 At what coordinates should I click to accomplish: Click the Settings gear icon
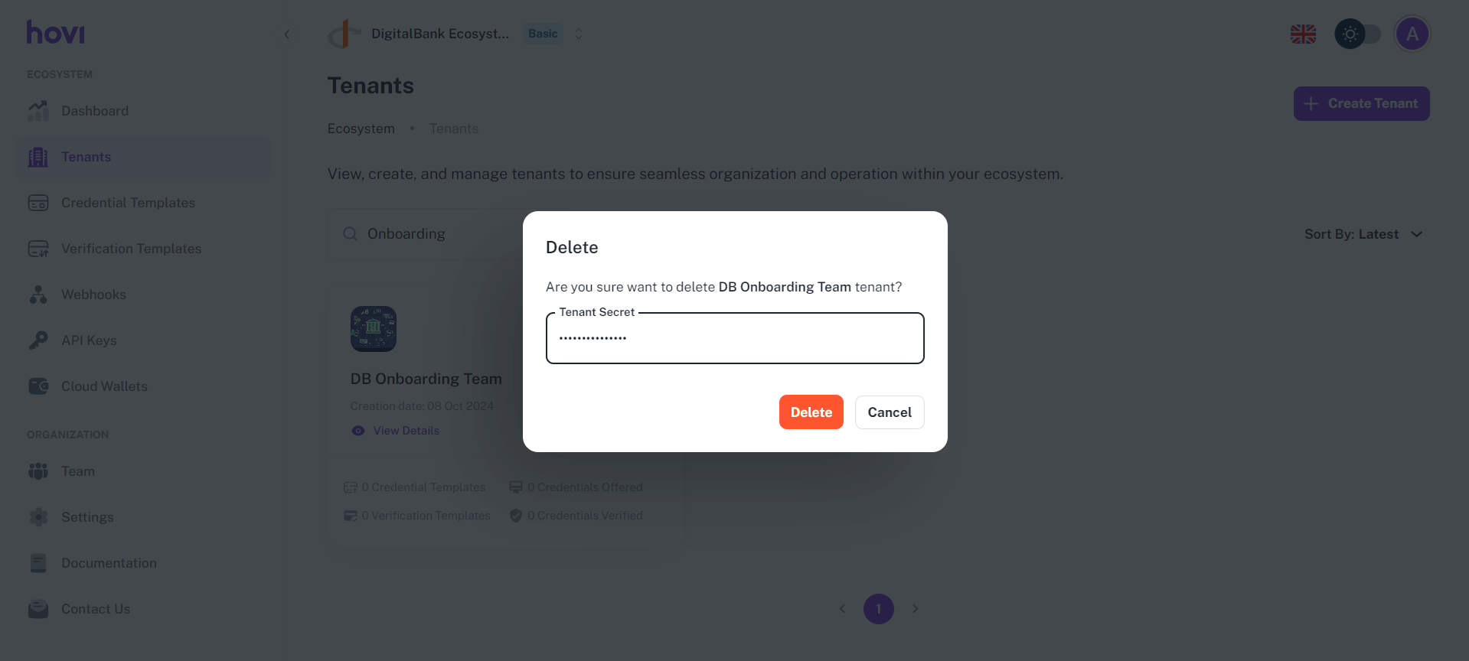pyautogui.click(x=38, y=517)
